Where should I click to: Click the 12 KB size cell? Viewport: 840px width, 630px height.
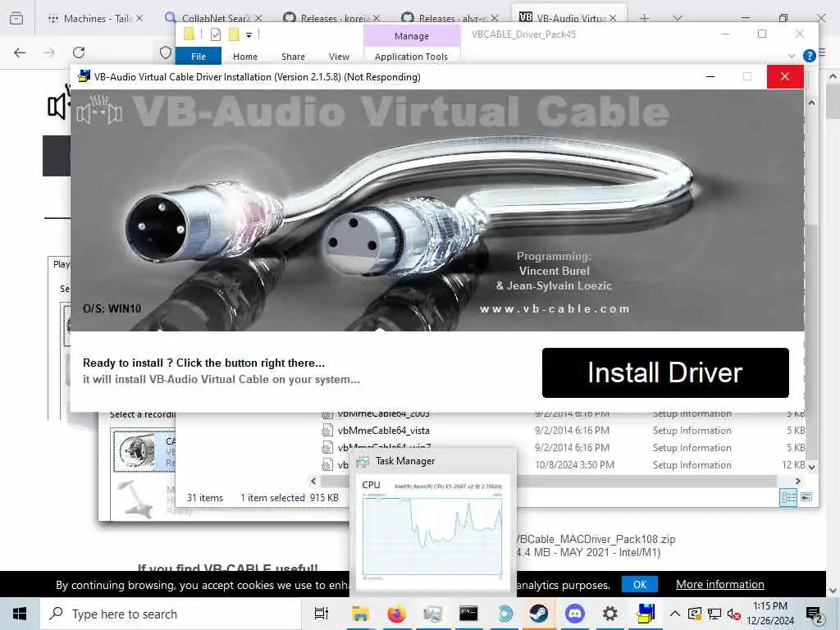793,465
